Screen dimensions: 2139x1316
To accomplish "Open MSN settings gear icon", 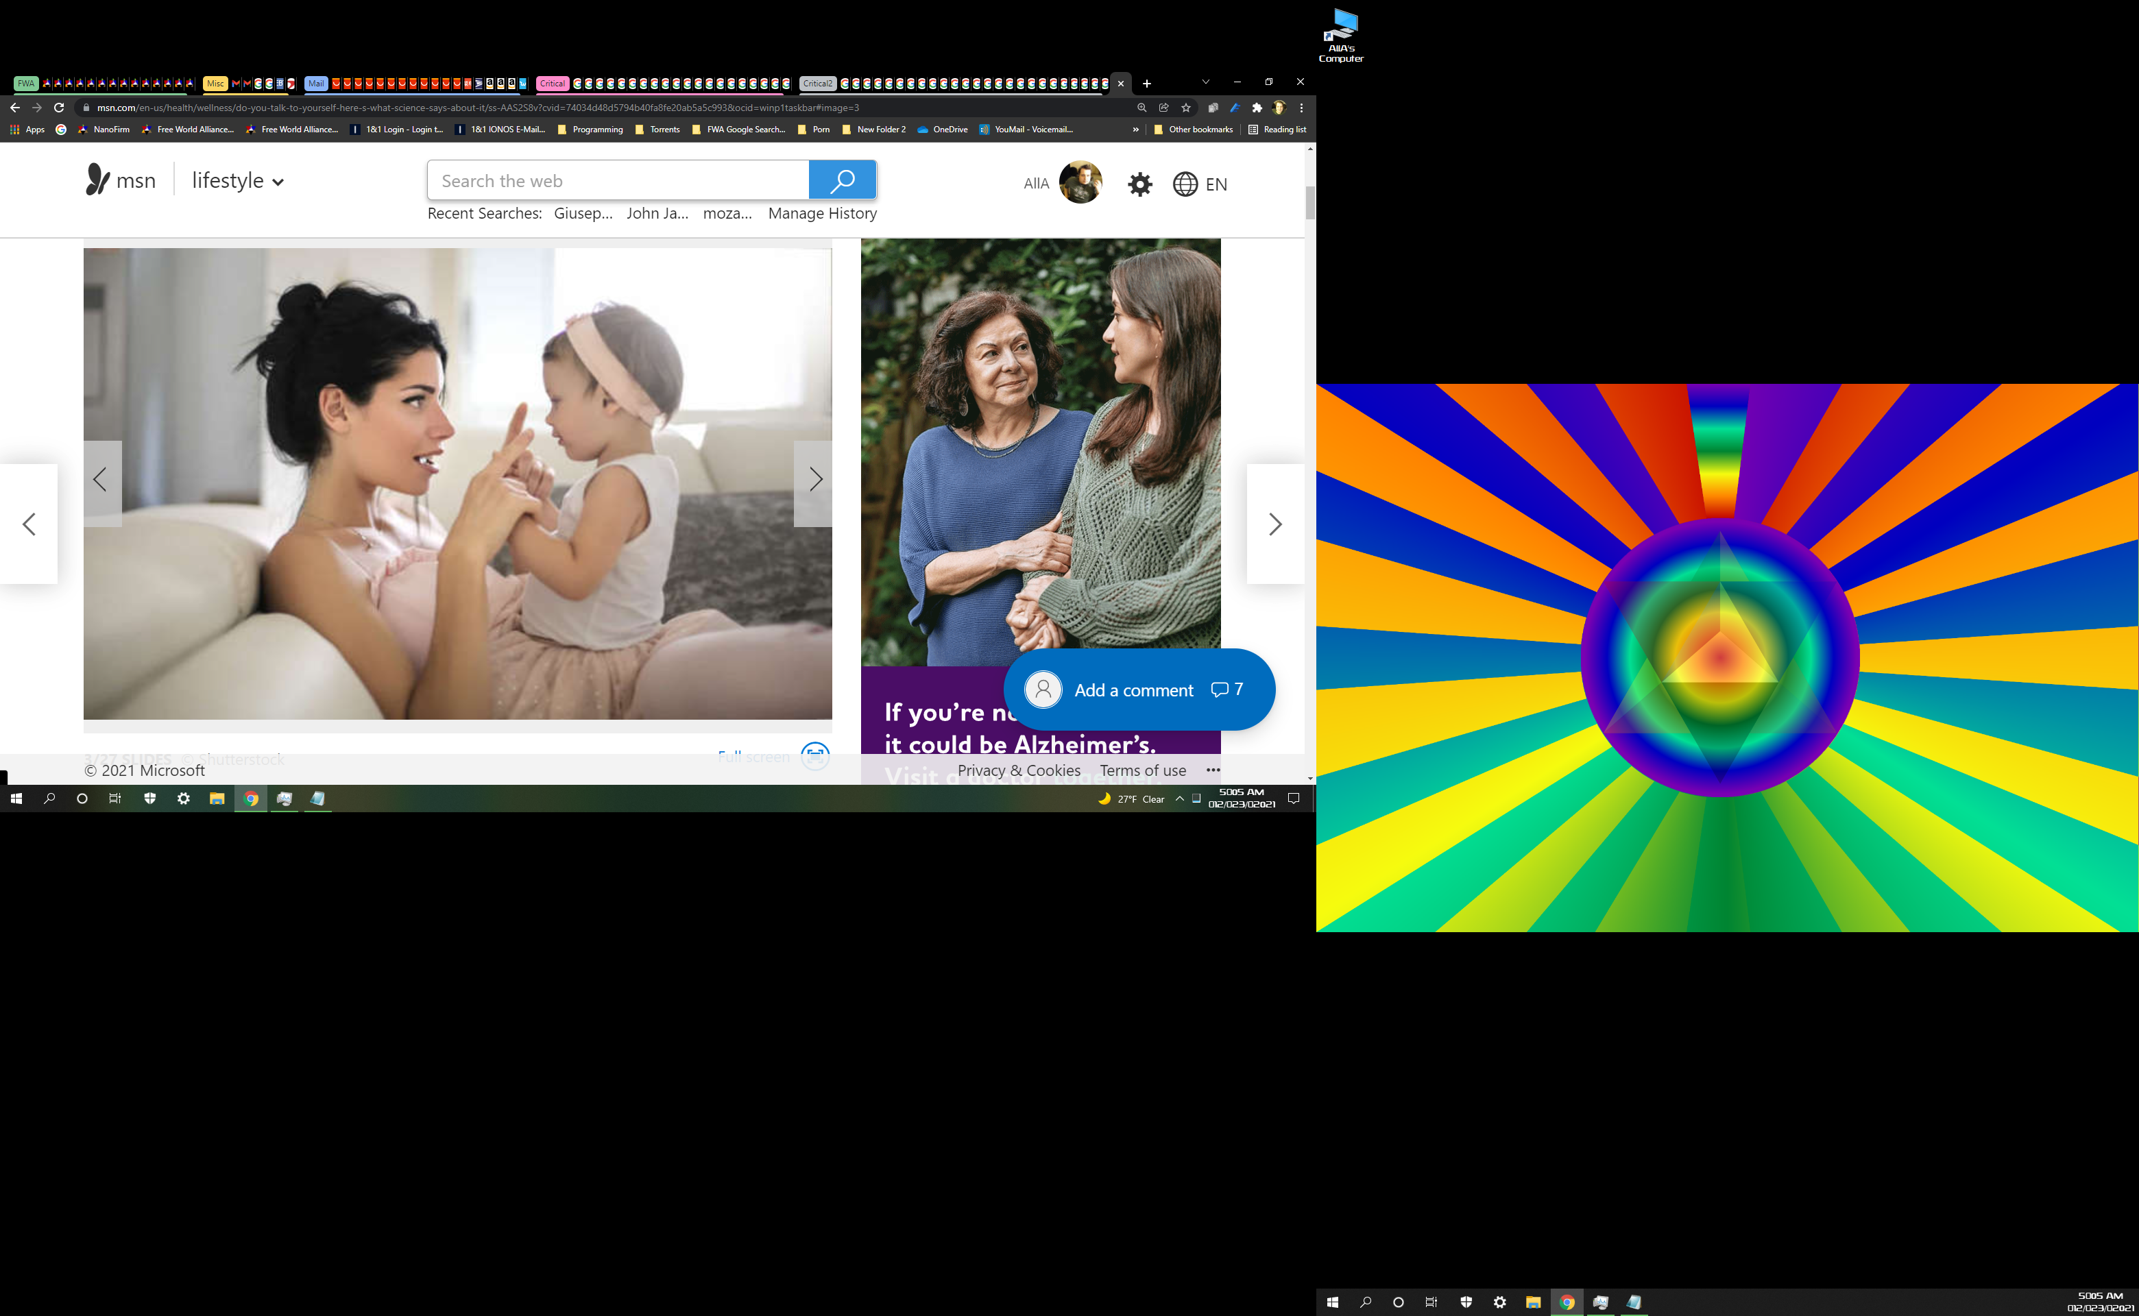I will pyautogui.click(x=1139, y=184).
